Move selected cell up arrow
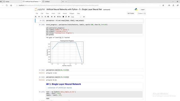The width and height of the screenshot is (180, 101). tap(52, 17)
